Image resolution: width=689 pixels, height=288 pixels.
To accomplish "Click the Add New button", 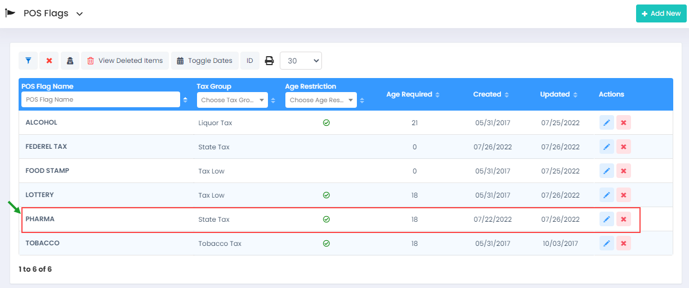I will point(661,13).
